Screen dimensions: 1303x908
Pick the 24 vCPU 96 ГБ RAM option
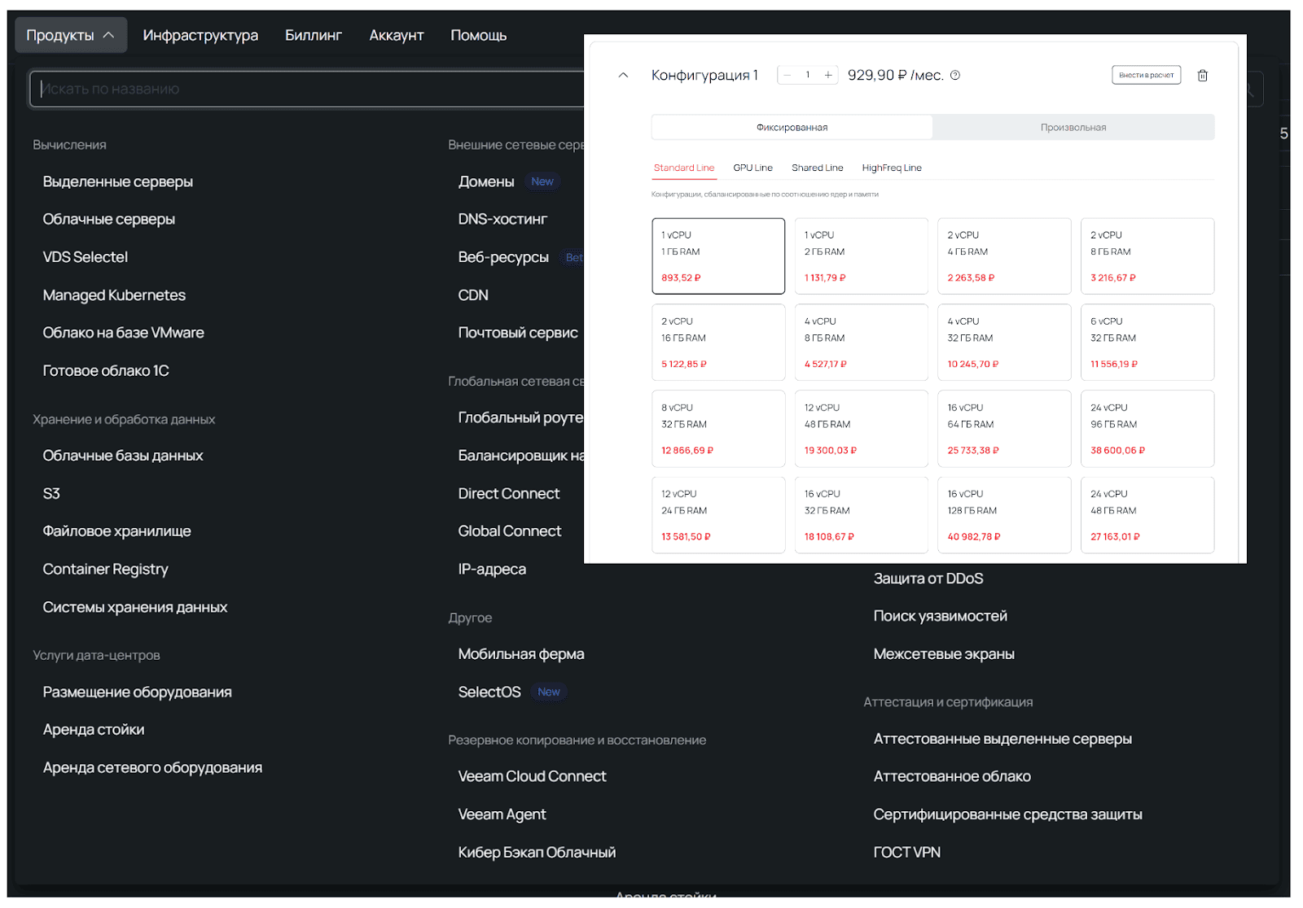click(x=1147, y=428)
